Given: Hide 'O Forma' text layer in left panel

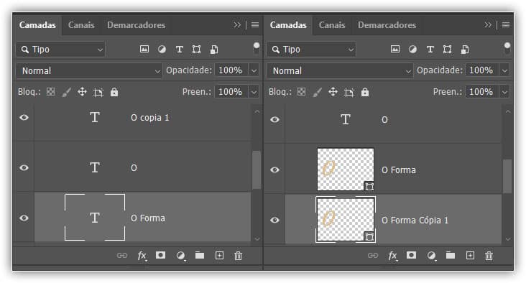Looking at the screenshot, I should pos(24,218).
